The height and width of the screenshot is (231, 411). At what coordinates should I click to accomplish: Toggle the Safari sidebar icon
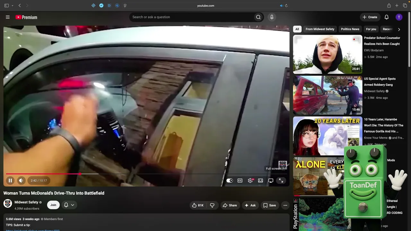pos(6,5)
